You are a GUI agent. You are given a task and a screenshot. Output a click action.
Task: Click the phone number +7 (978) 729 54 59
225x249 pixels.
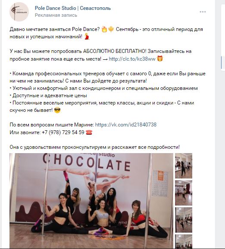tap(63, 132)
